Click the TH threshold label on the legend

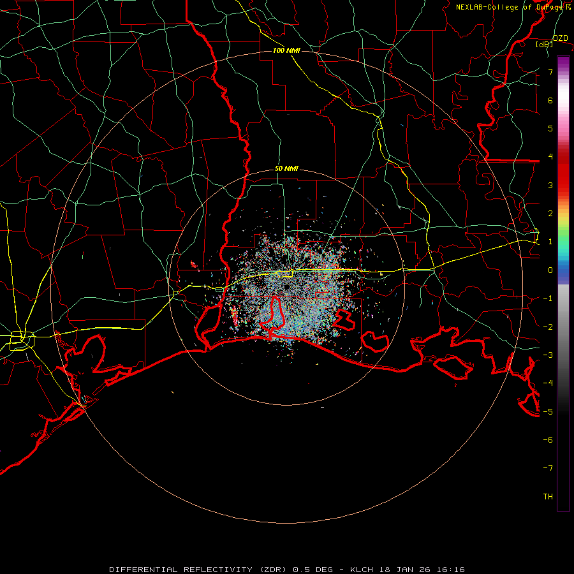tap(548, 497)
